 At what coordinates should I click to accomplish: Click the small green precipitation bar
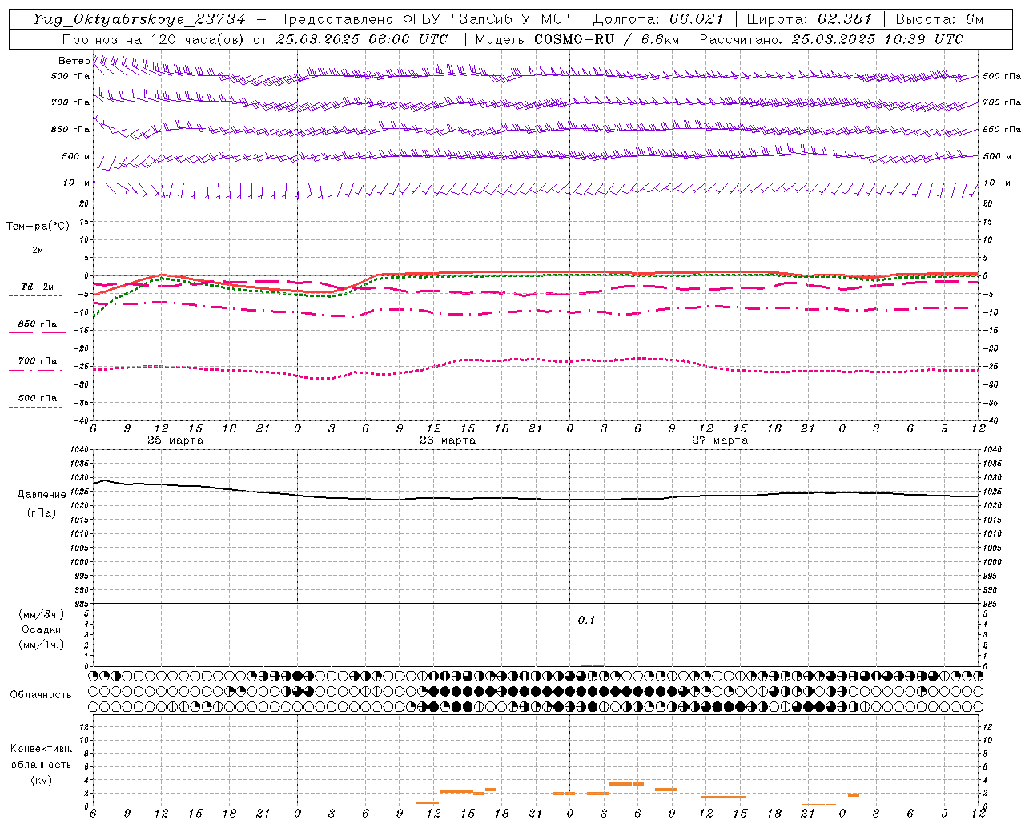click(598, 665)
